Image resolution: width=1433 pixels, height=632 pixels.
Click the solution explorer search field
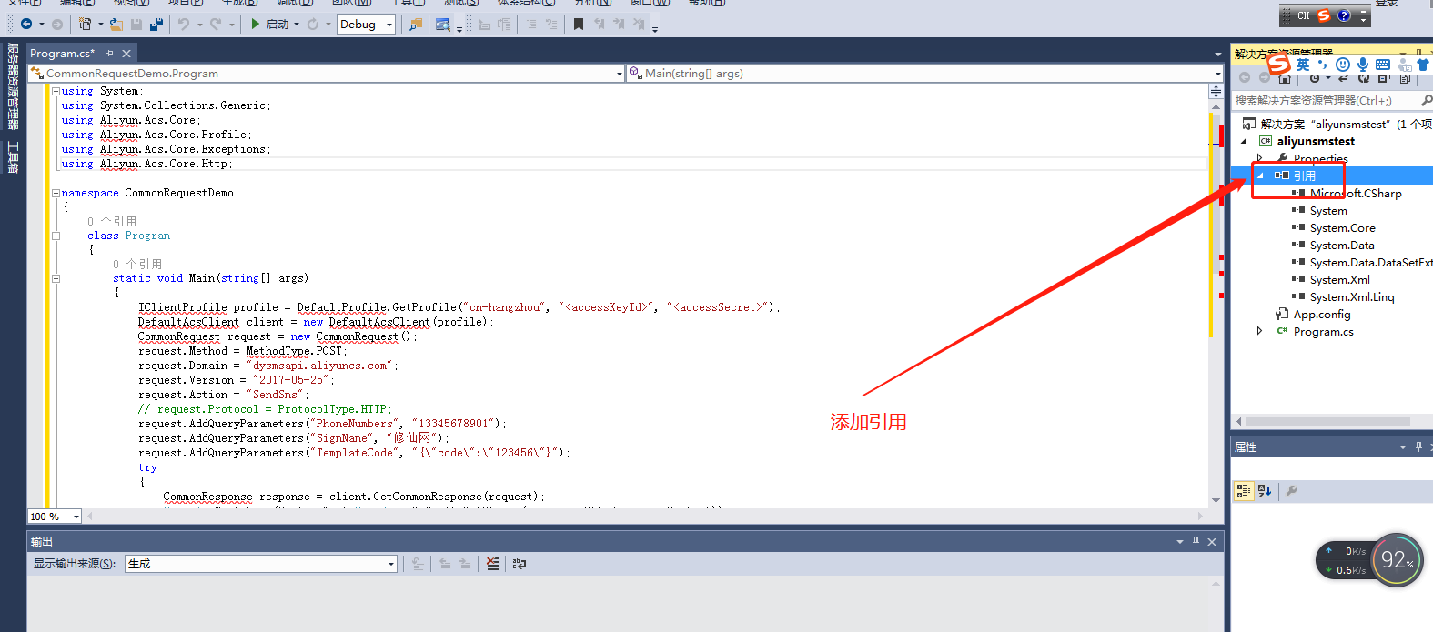(x=1324, y=101)
